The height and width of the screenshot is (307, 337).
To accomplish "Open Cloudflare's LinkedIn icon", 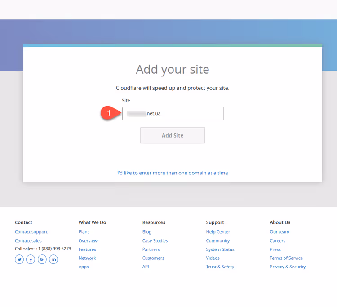I will (53, 259).
